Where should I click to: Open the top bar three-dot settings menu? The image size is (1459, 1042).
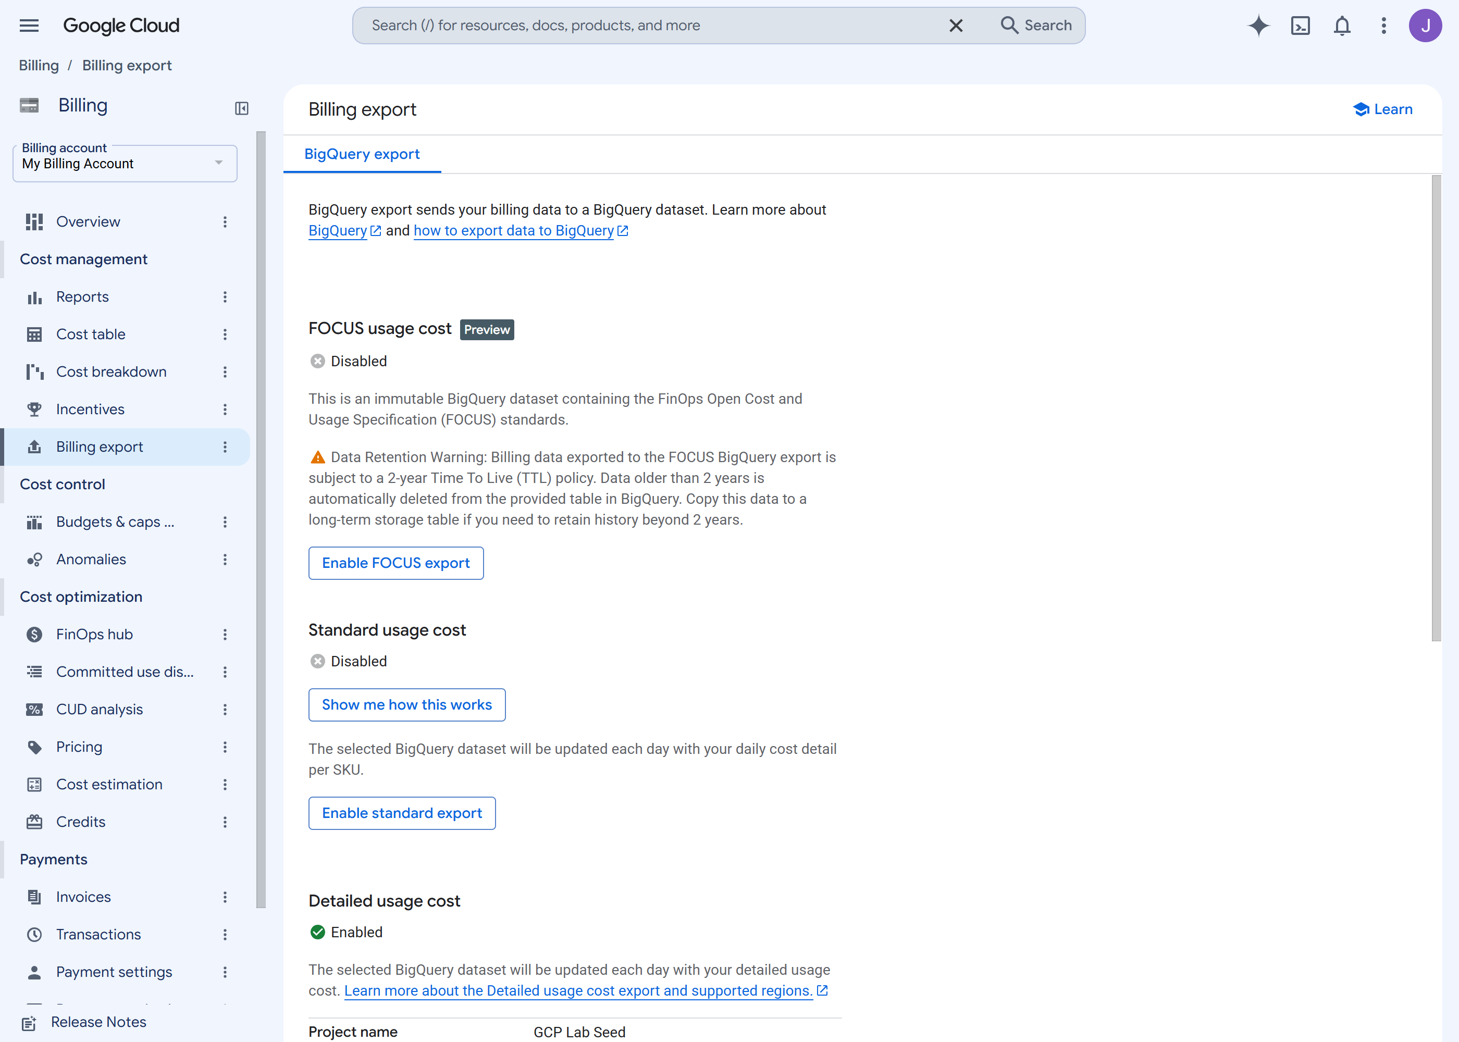click(1383, 26)
